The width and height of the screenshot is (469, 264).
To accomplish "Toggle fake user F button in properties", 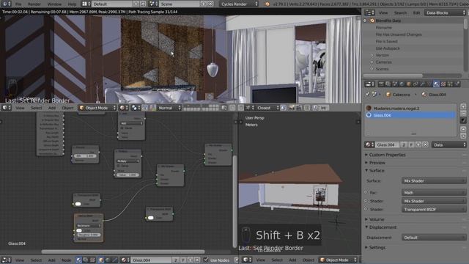I will click(x=412, y=144).
